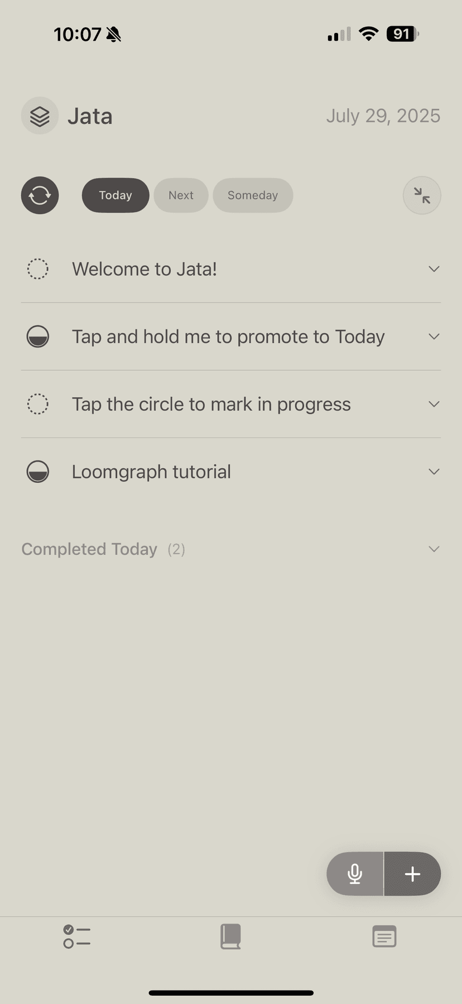Expand the Welcome to Jata! task chevron
The height and width of the screenshot is (1004, 462).
coord(434,269)
